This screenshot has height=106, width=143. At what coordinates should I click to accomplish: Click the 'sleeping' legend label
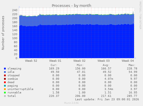point(14,69)
